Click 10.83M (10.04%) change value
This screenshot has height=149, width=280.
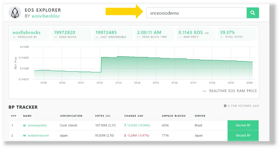[139, 125]
